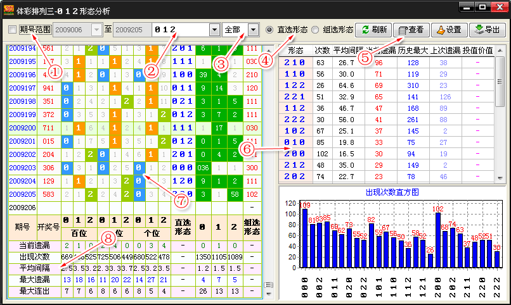Image resolution: width=511 pixels, height=305 pixels.
Task: Click the 最大连出 statistics row label
Action: (34, 291)
